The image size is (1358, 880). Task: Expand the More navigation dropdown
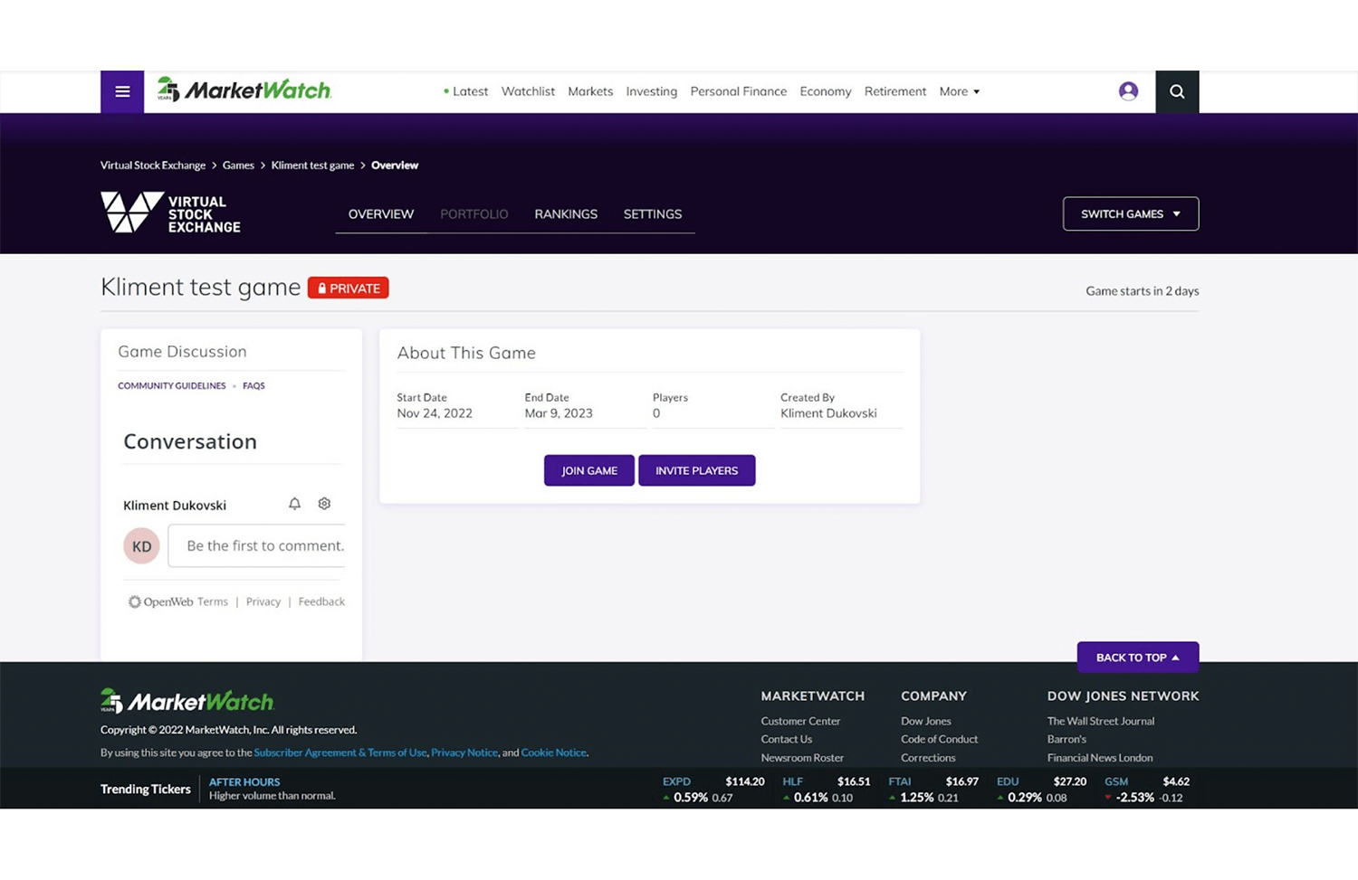[x=959, y=91]
